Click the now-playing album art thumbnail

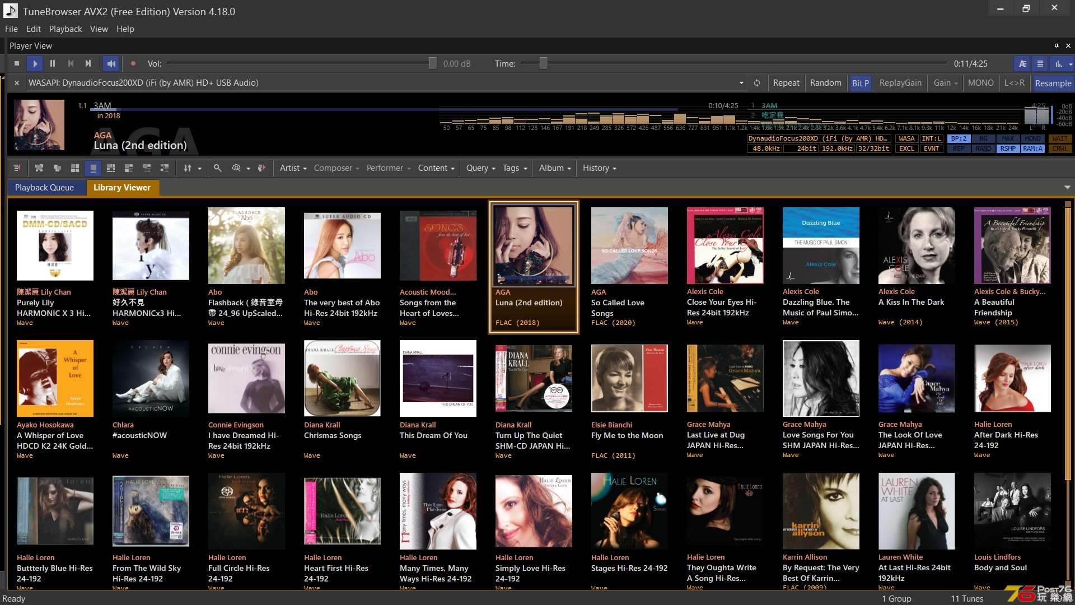click(x=39, y=125)
